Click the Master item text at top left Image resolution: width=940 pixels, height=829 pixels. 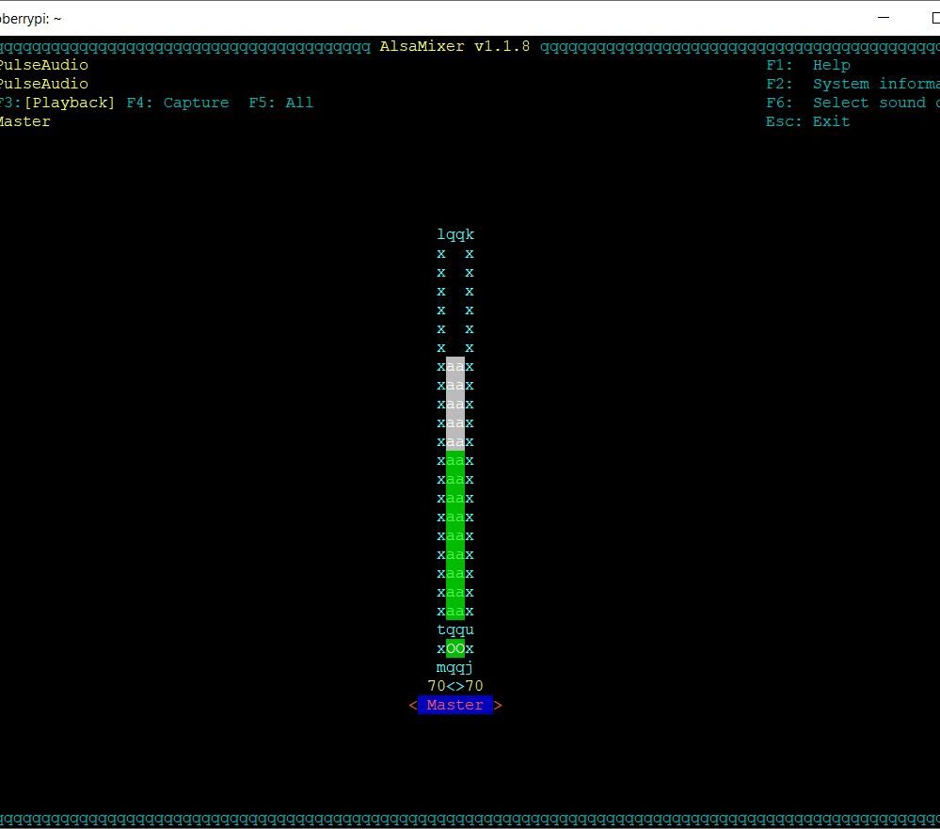pos(25,121)
